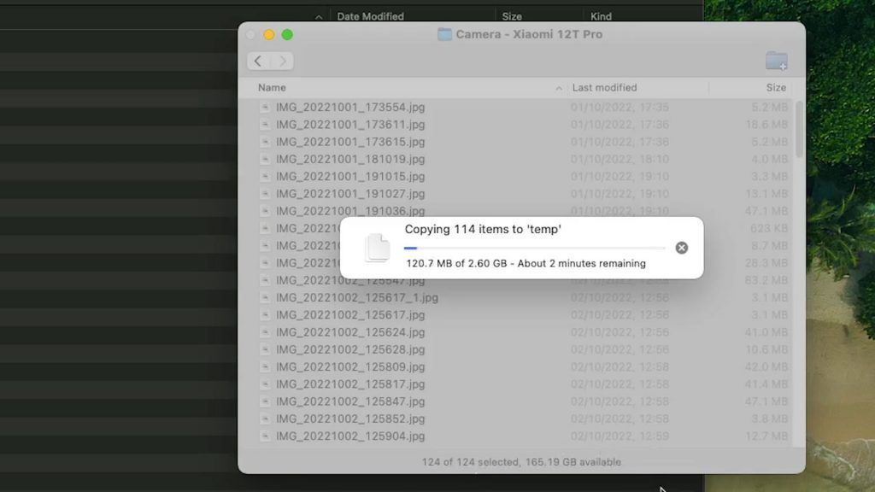Sort by Size header in the Camera window
Viewport: 875px width, 492px height.
pos(776,88)
